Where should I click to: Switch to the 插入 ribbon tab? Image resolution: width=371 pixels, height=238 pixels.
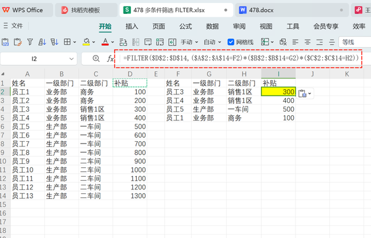point(132,26)
